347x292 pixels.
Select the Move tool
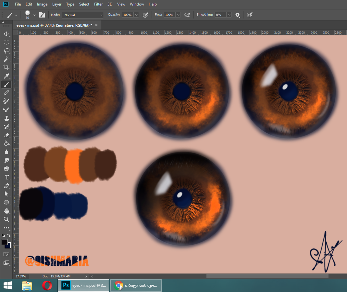click(x=6, y=34)
